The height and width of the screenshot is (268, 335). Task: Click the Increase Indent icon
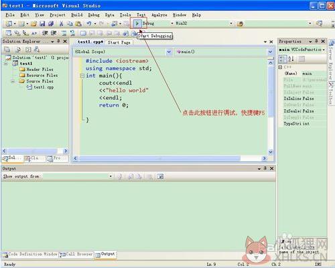click(54, 33)
